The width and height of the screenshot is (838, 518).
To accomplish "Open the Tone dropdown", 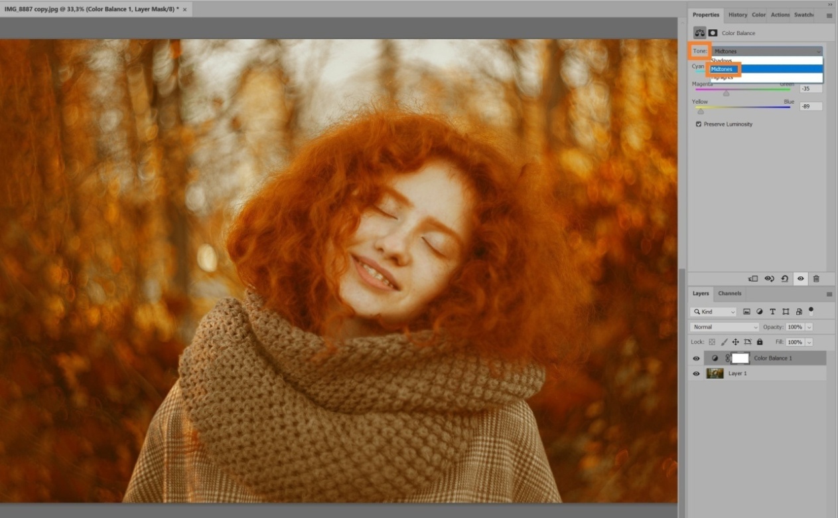I will point(767,51).
